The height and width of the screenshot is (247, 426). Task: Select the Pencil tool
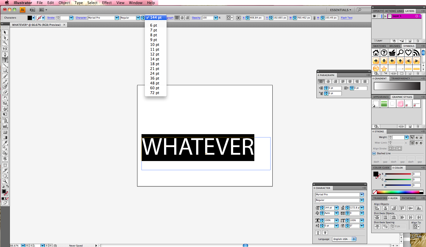coord(5,81)
